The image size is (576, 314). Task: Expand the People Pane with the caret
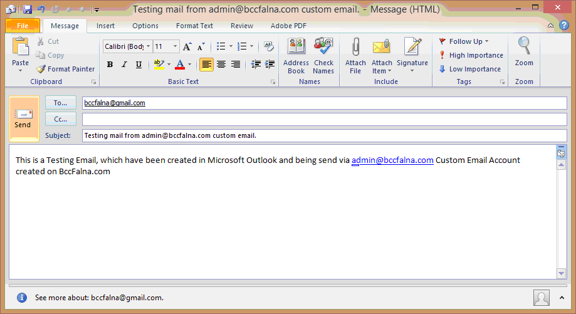click(562, 298)
